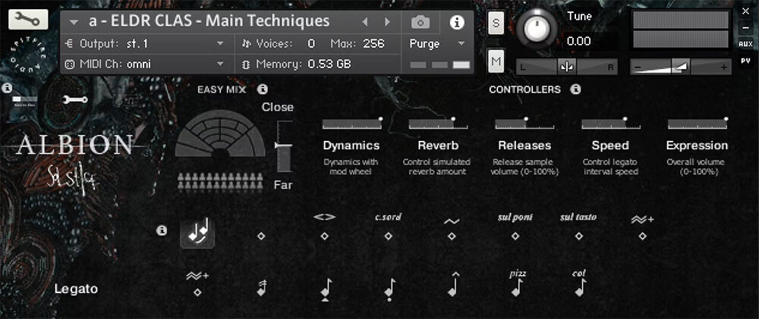Select the plain long diamond articulation
This screenshot has width=759, height=319.
click(261, 236)
